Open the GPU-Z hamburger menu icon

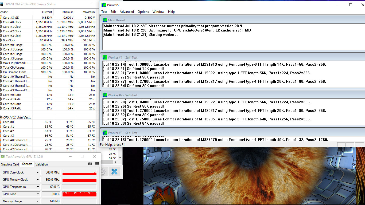point(97,164)
